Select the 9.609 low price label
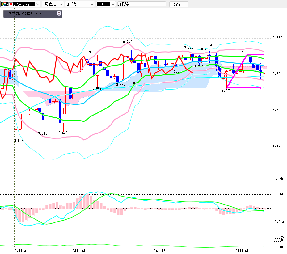The width and height of the screenshot is (287, 254). tap(19, 141)
